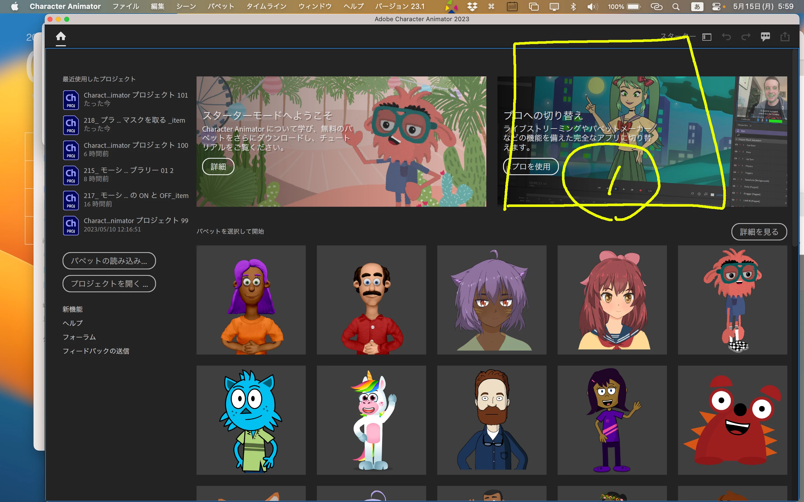Click the redo arrow icon

coord(746,37)
